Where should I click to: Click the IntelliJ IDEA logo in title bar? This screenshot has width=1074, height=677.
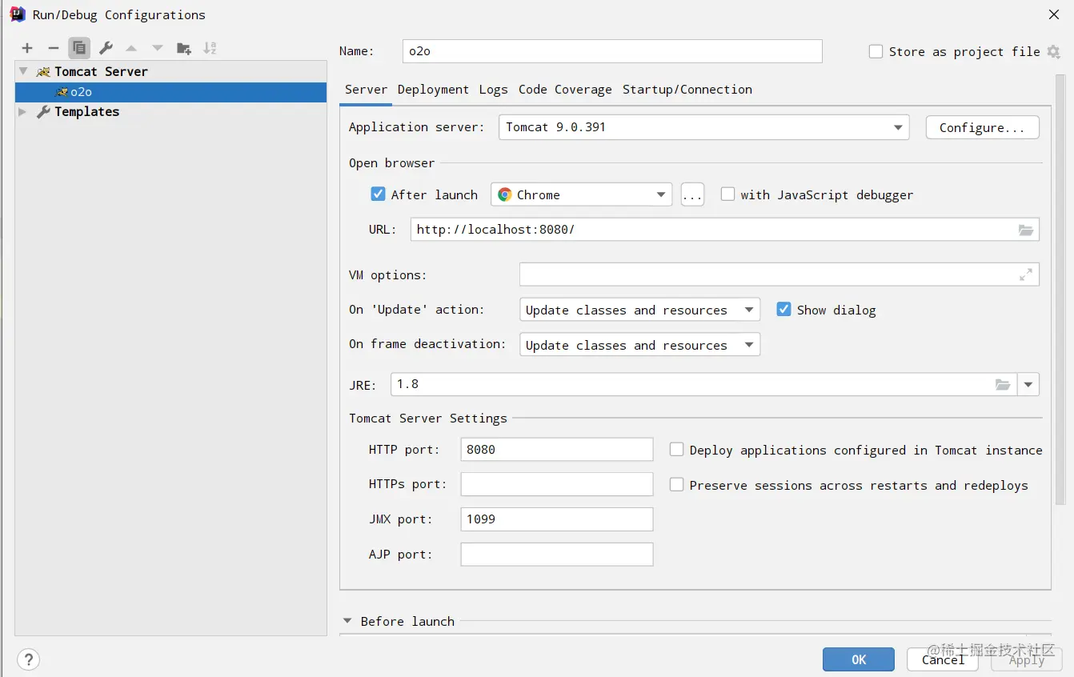pos(18,14)
